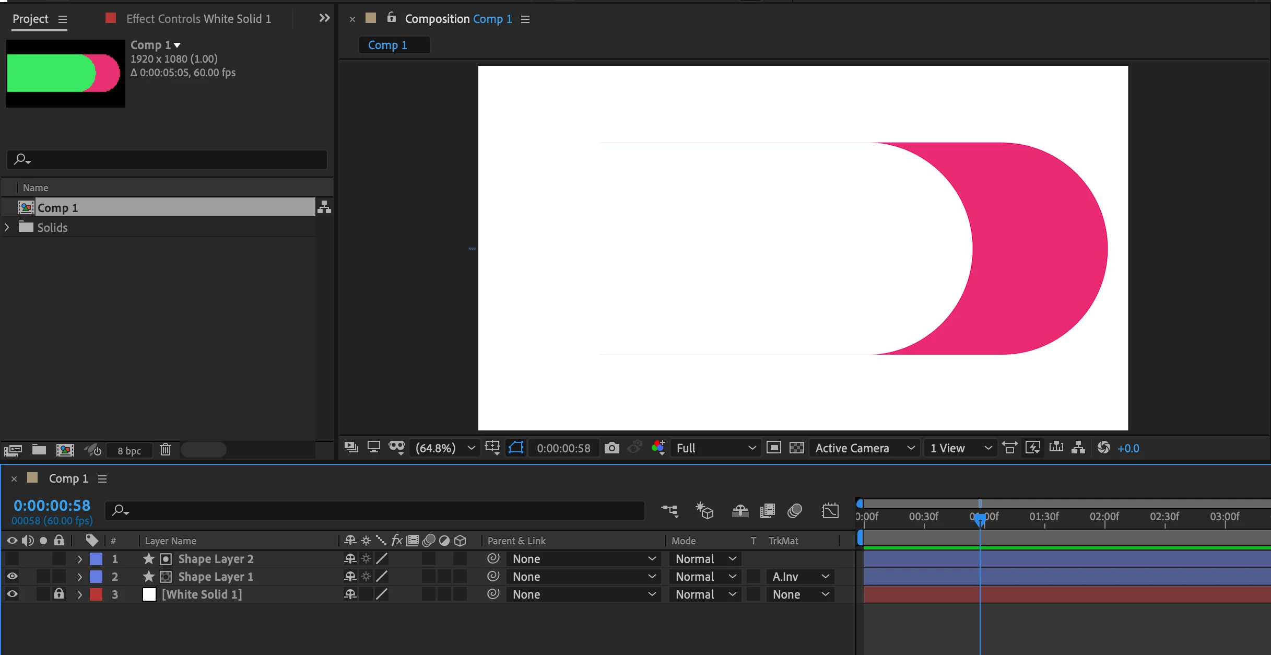1271x655 pixels.
Task: Open the Full resolution dropdown
Action: (x=714, y=448)
